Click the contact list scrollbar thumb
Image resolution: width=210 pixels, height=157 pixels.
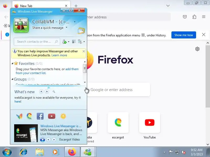(x=85, y=68)
